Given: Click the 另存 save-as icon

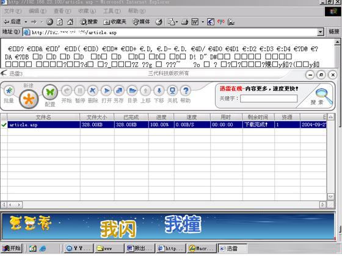Looking at the screenshot, I should (x=119, y=91).
